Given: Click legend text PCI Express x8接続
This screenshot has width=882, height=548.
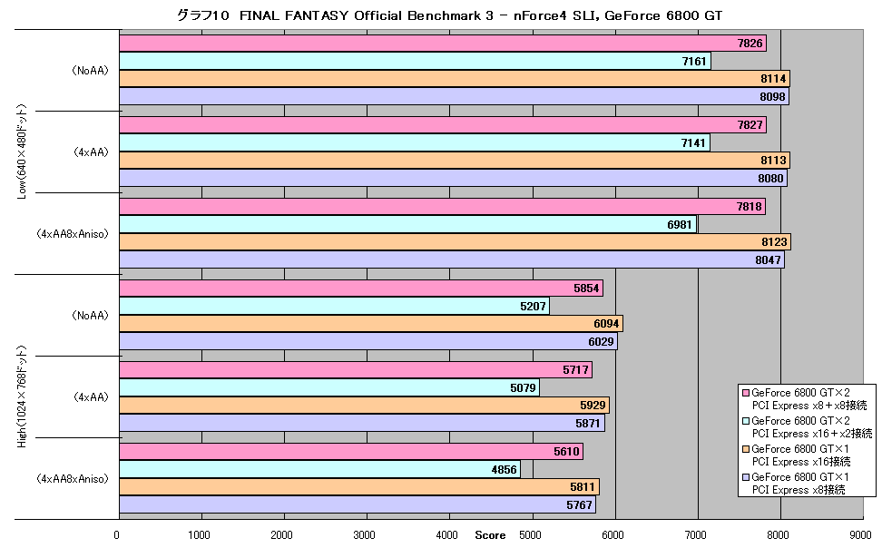Looking at the screenshot, I should [799, 490].
